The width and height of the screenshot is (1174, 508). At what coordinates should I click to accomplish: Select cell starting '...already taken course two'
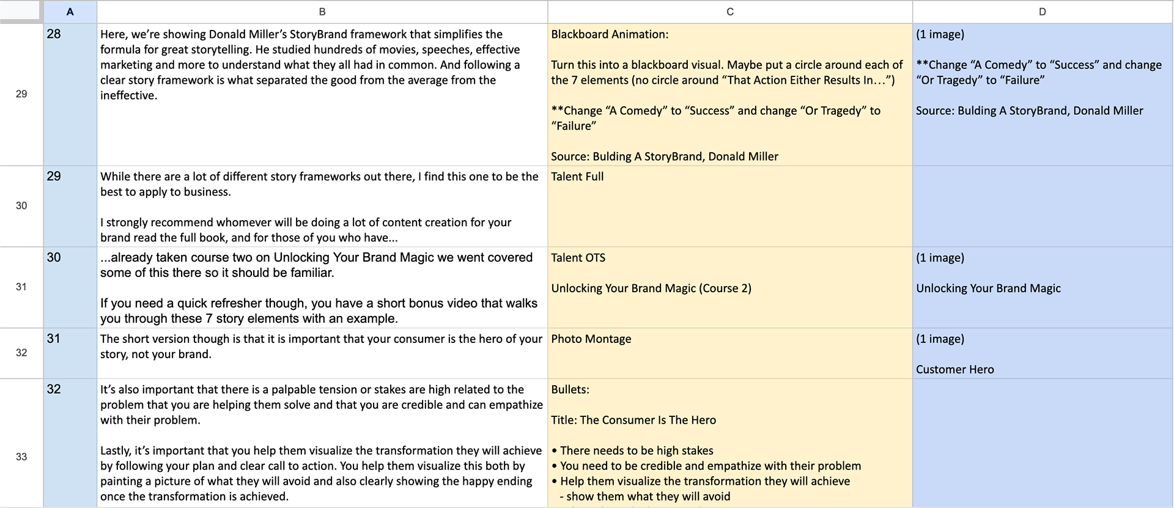[x=322, y=287]
